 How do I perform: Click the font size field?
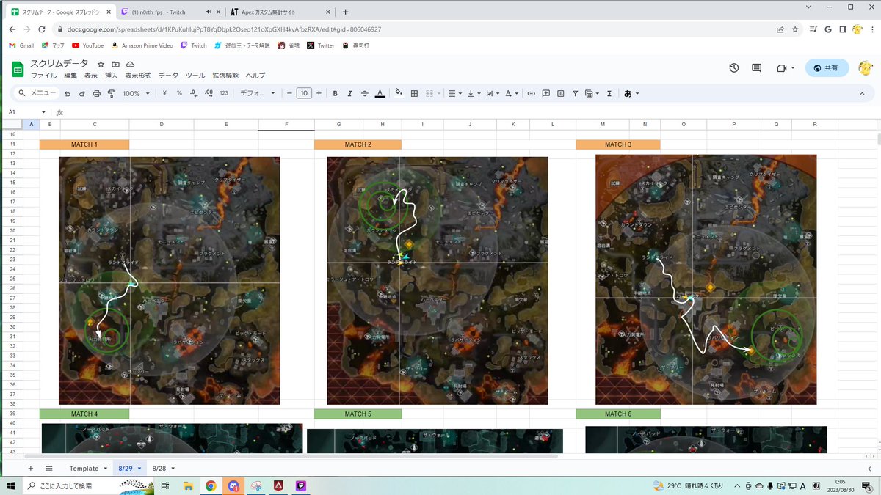point(304,93)
